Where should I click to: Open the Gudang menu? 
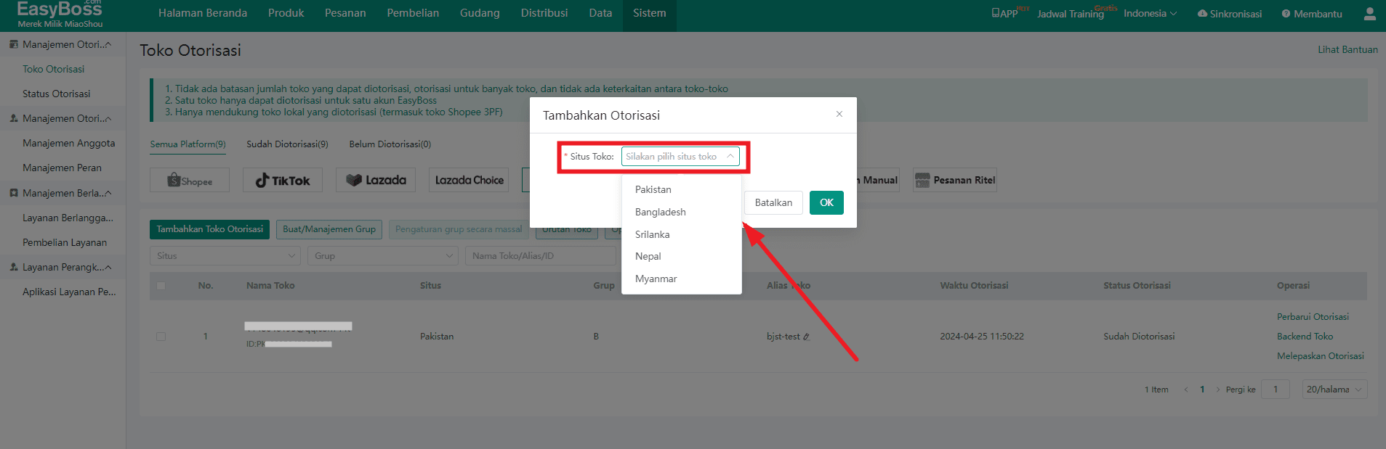point(480,13)
